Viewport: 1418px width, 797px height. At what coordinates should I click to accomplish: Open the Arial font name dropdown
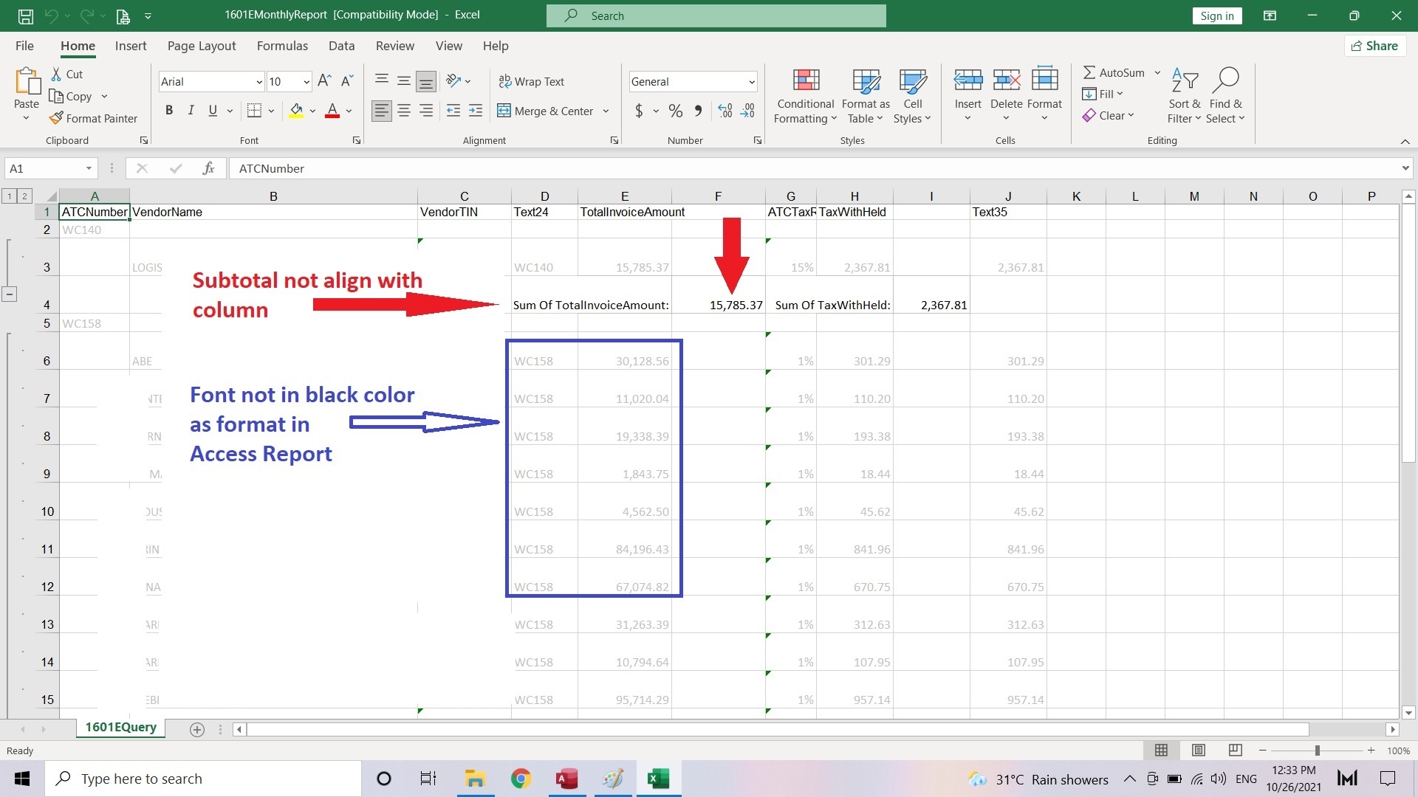(x=259, y=82)
